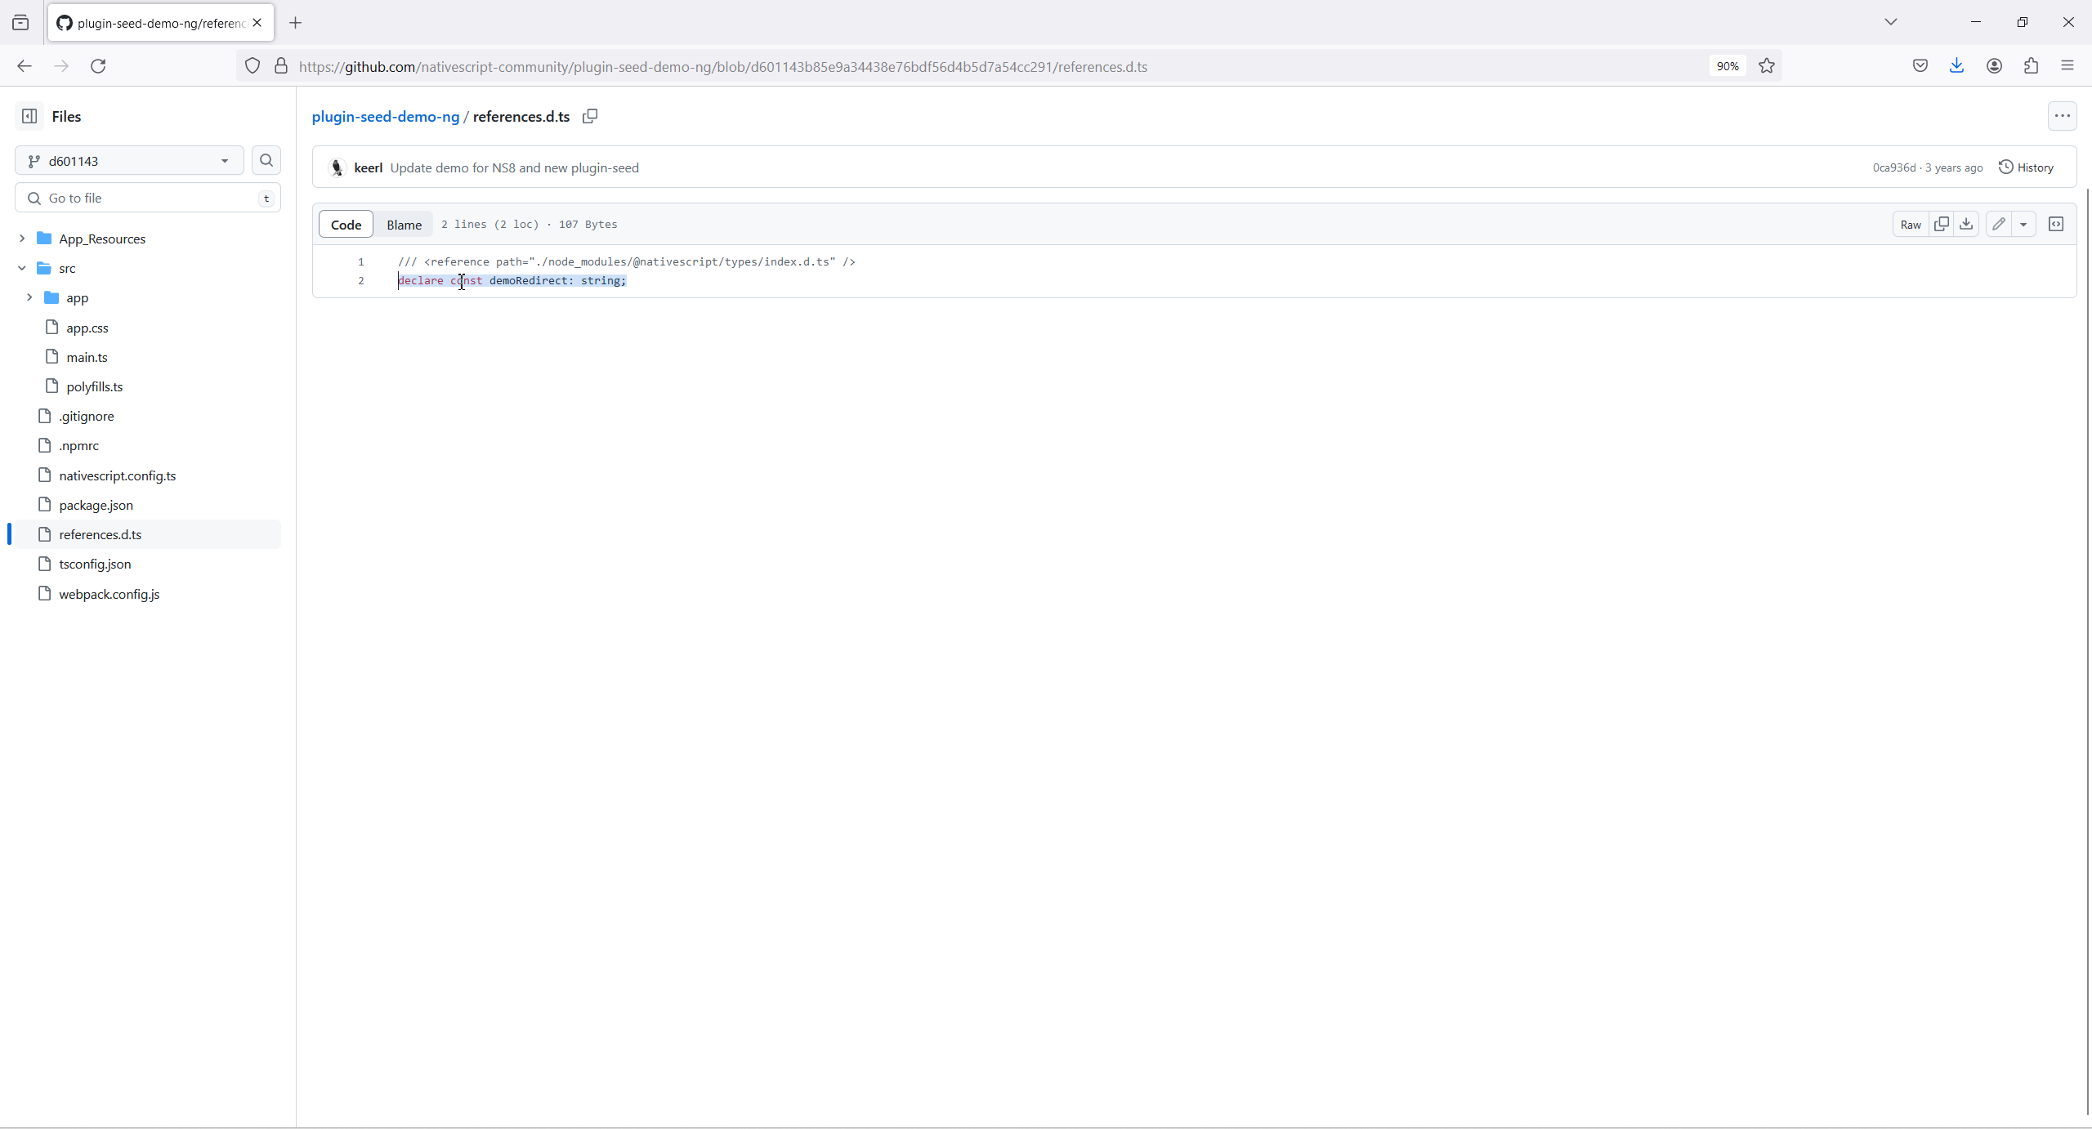The image size is (2092, 1129).
Task: Edit this file with pencil icon
Action: tap(1999, 224)
